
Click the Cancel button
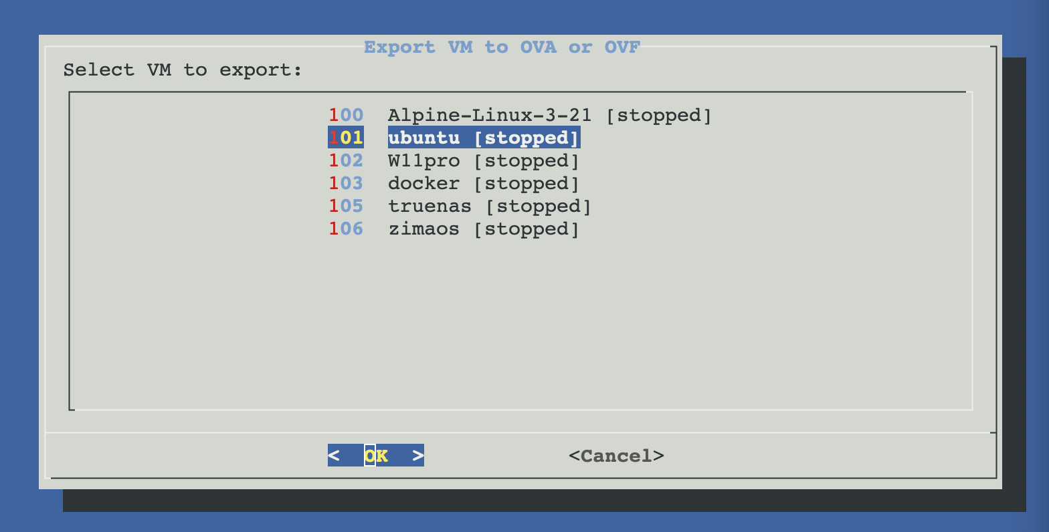pos(616,456)
